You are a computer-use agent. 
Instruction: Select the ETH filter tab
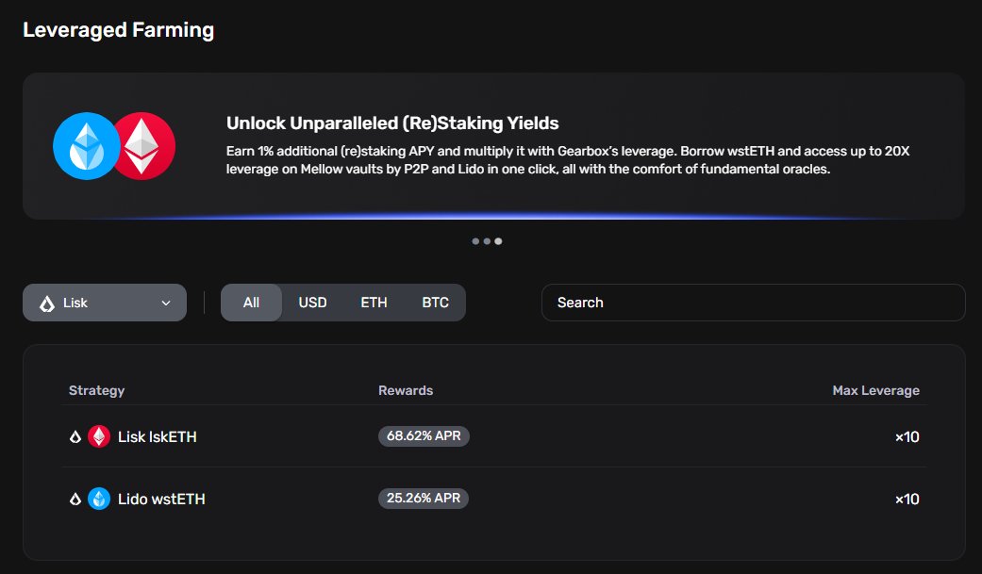pos(374,303)
